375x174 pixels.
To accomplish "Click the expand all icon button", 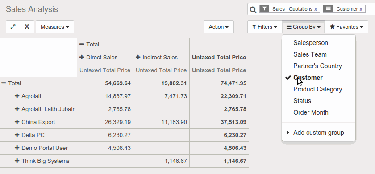I will pos(27,27).
